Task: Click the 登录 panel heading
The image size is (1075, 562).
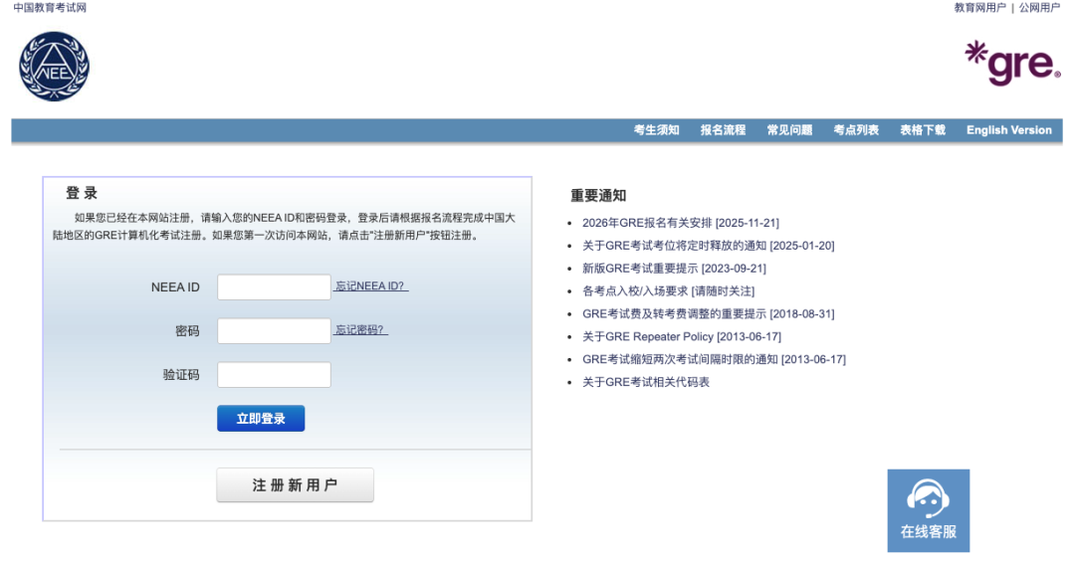Action: (x=82, y=193)
